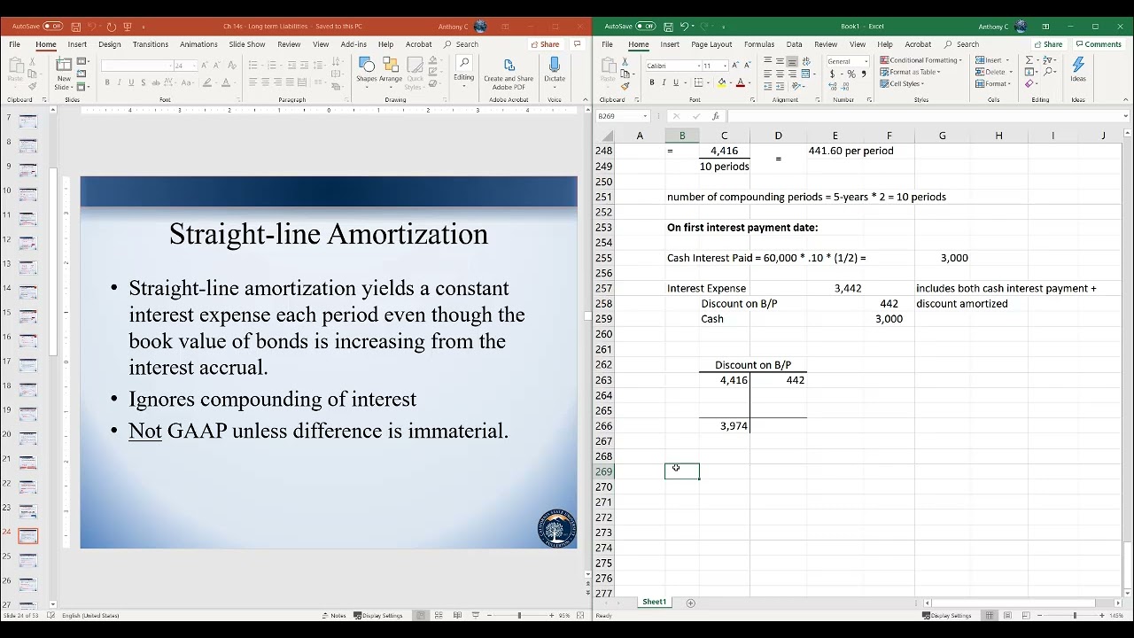Click font color A in Excel
This screenshot has height=638, width=1134.
[x=741, y=82]
